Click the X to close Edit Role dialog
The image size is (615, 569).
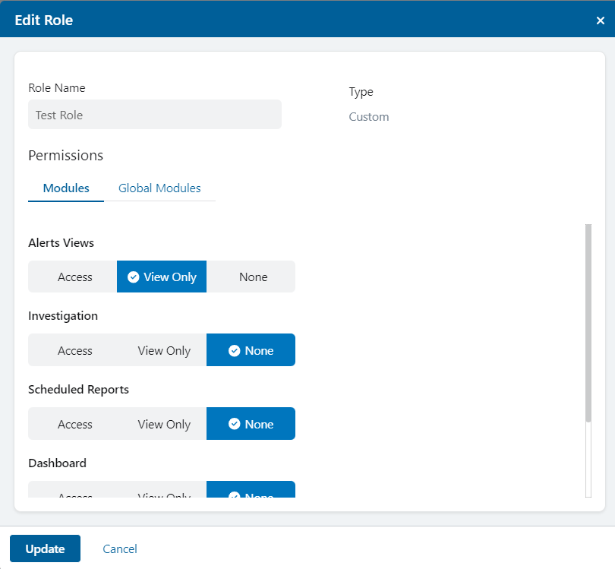pyautogui.click(x=600, y=21)
